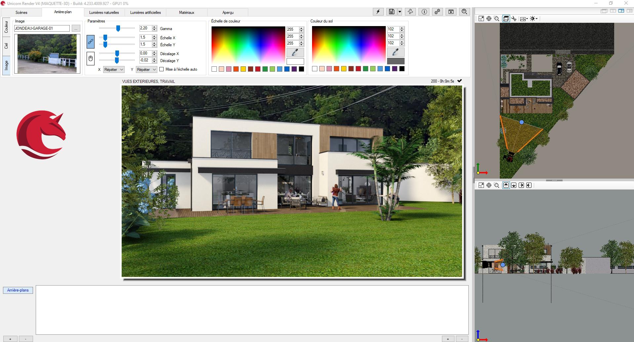Pick ground color with Couleur du sol eyedropper

tap(395, 52)
